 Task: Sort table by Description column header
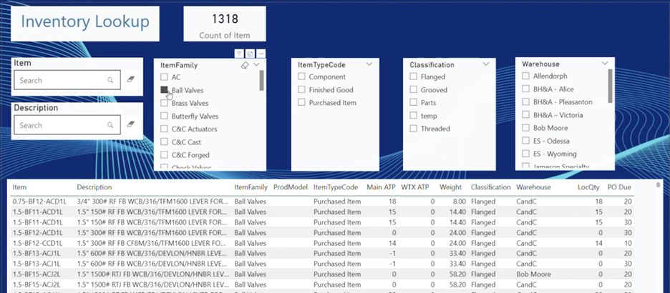tap(94, 187)
